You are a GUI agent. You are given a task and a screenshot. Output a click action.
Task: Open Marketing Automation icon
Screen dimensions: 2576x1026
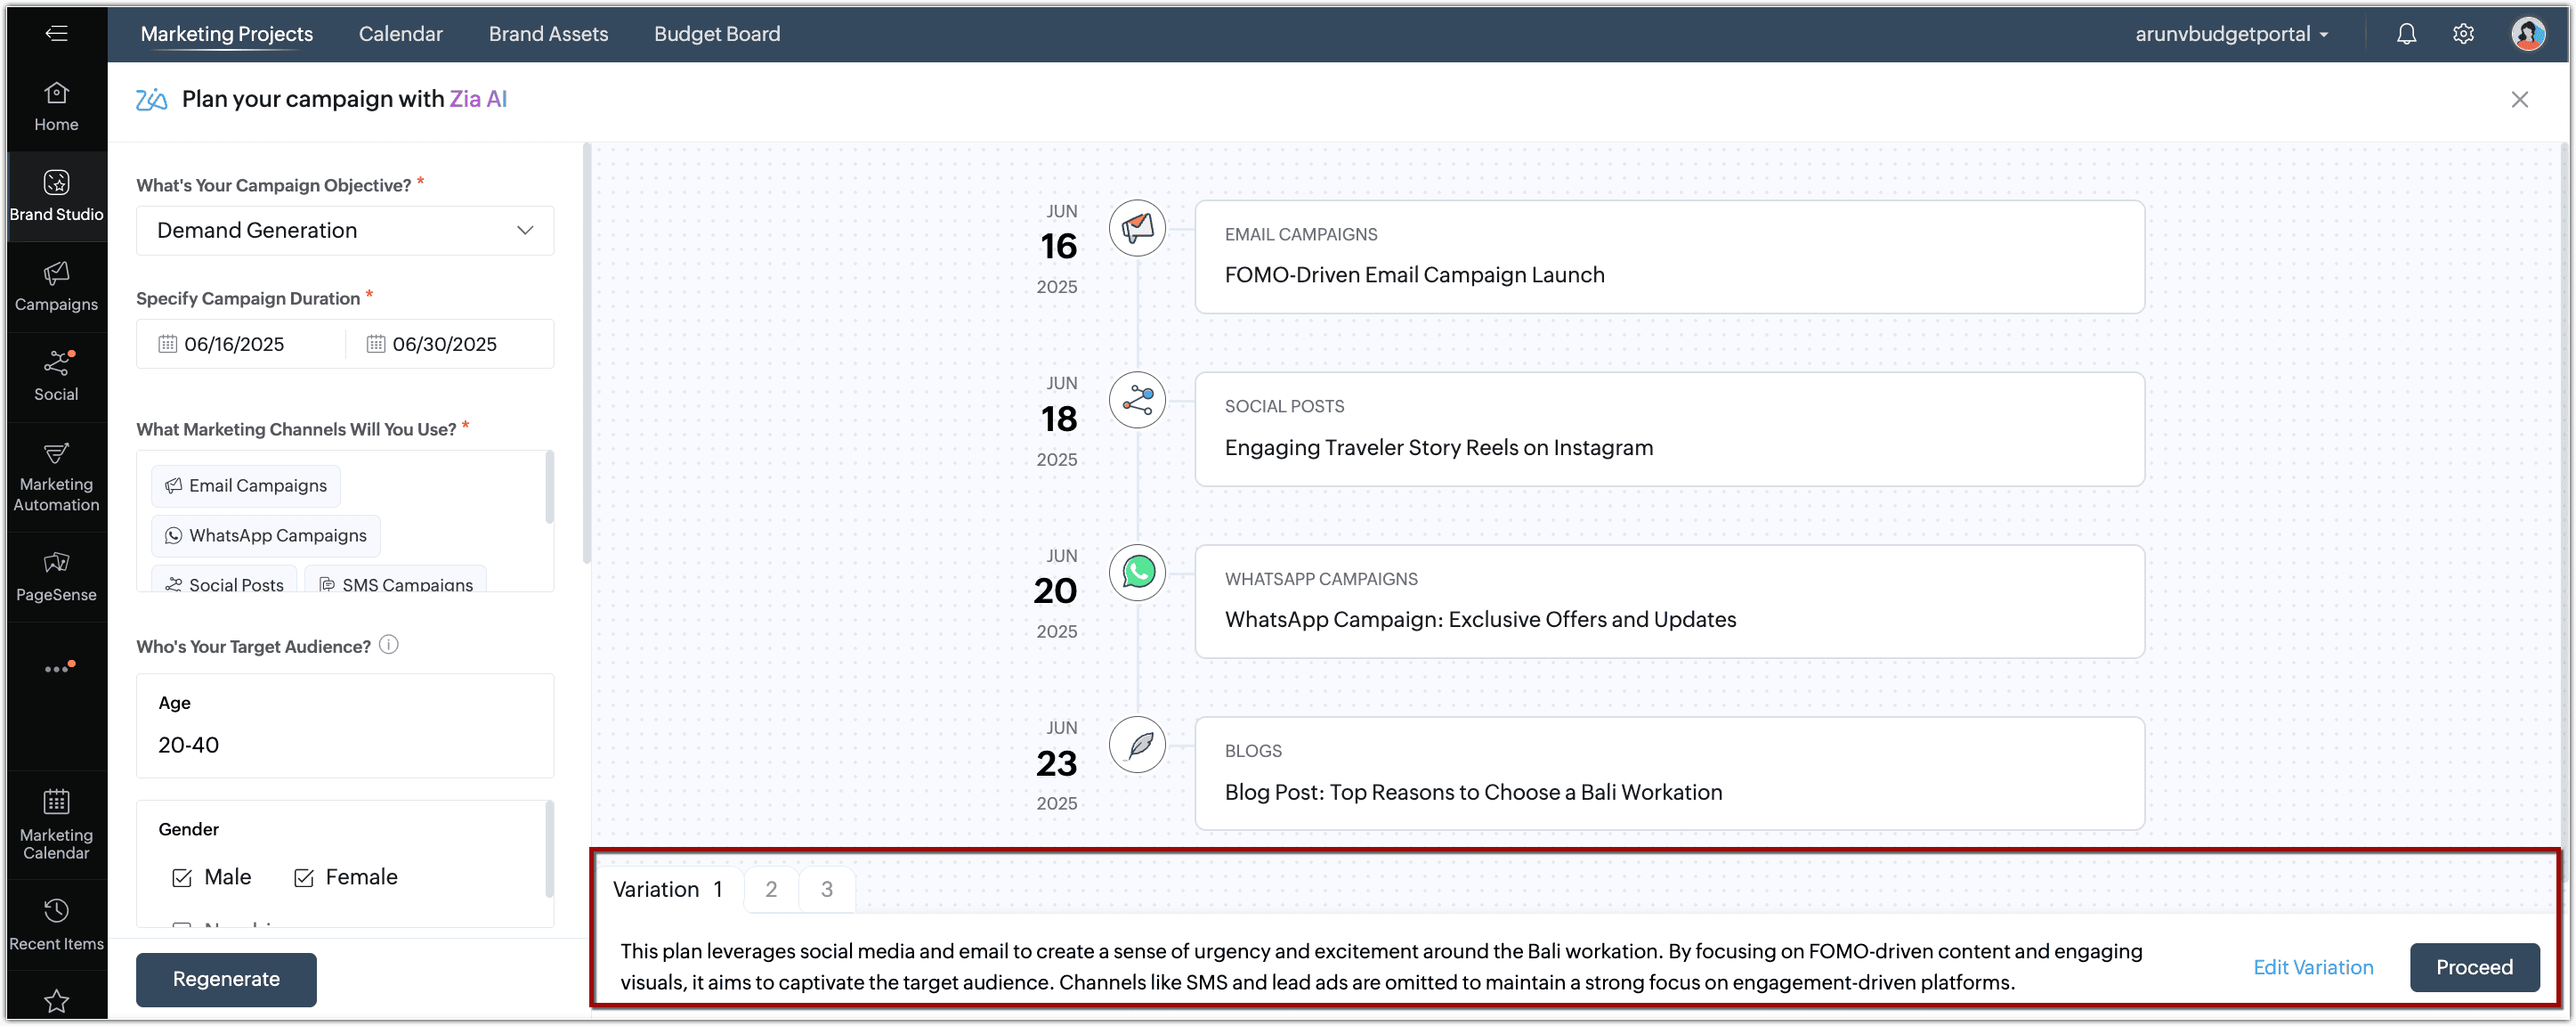click(x=56, y=476)
